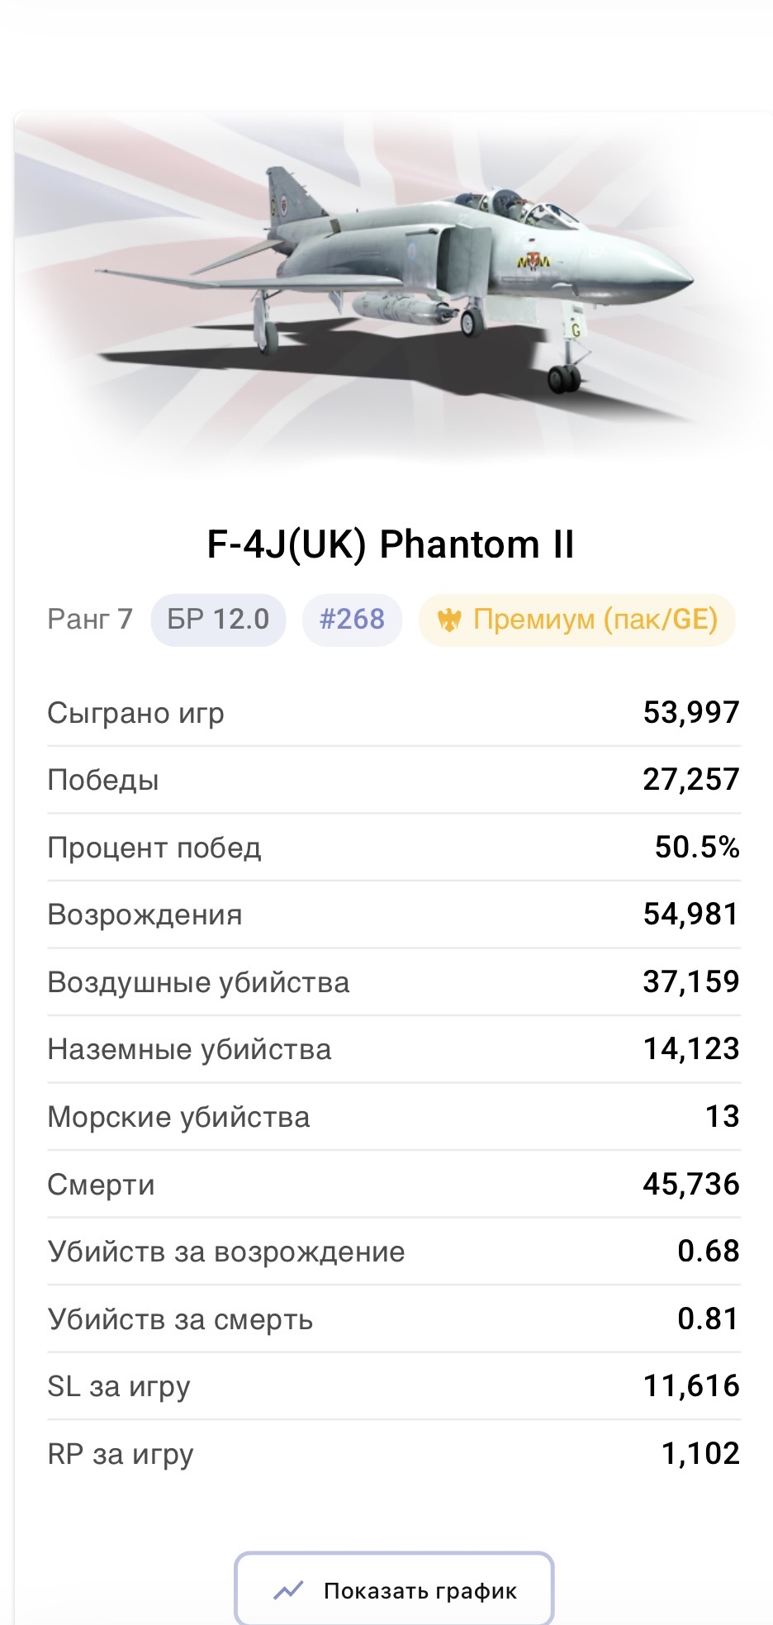Click the Ранг 7 label
Screen dimensions: 773x1625
(x=90, y=619)
